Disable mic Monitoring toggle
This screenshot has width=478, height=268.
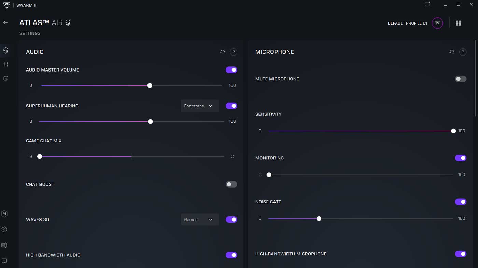pyautogui.click(x=461, y=158)
